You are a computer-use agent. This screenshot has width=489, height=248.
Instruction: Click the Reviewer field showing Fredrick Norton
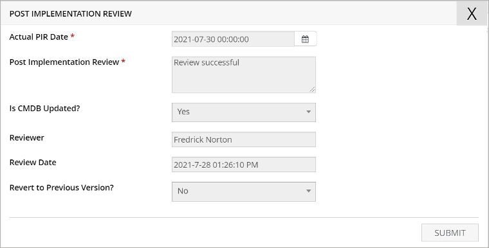(244, 139)
